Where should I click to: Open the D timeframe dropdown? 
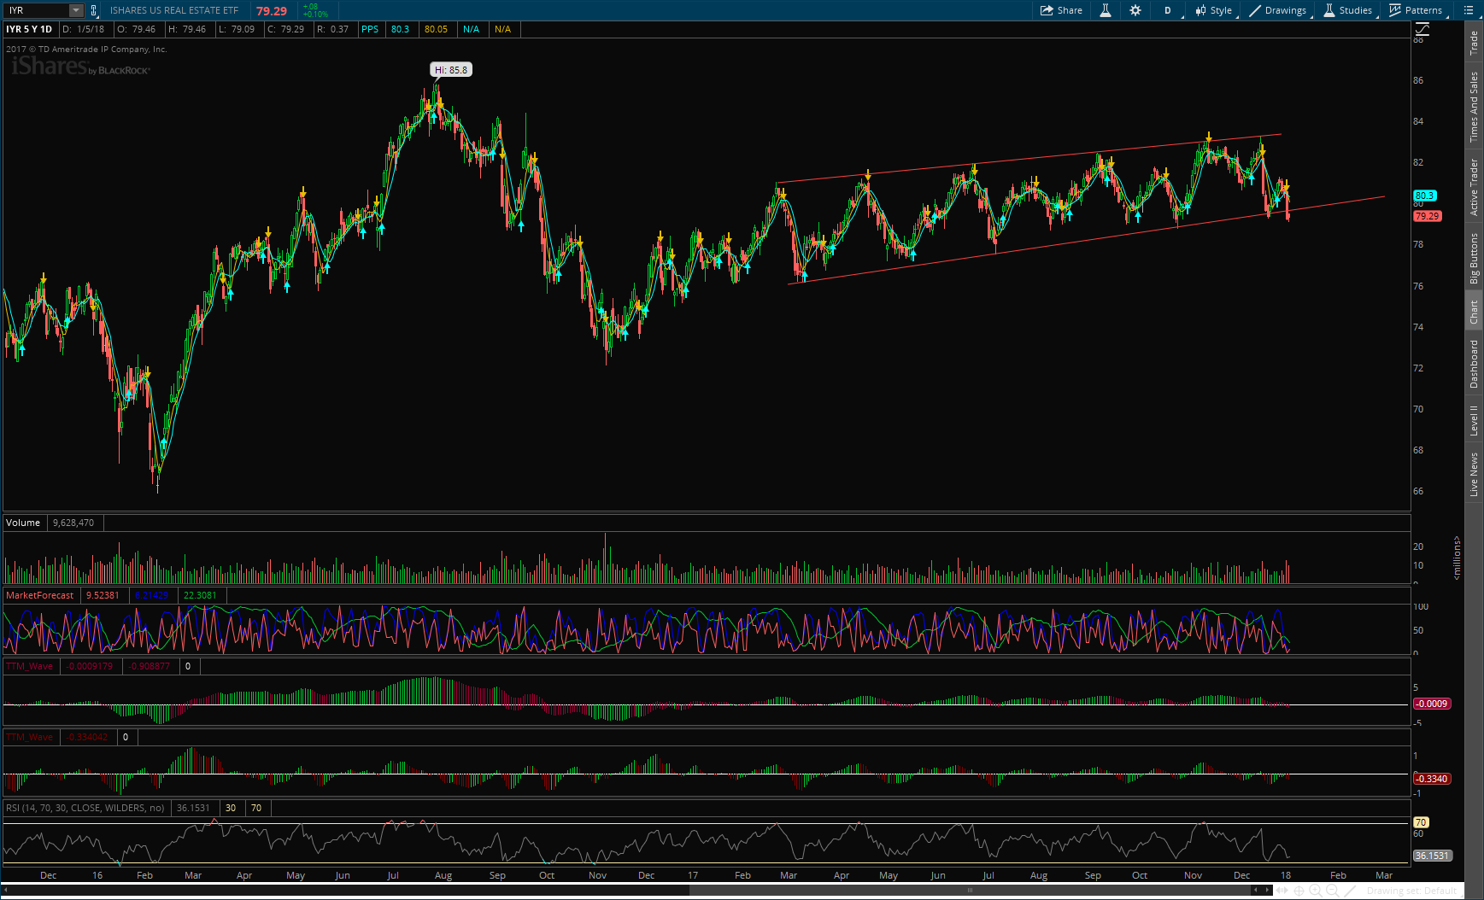tap(1170, 10)
